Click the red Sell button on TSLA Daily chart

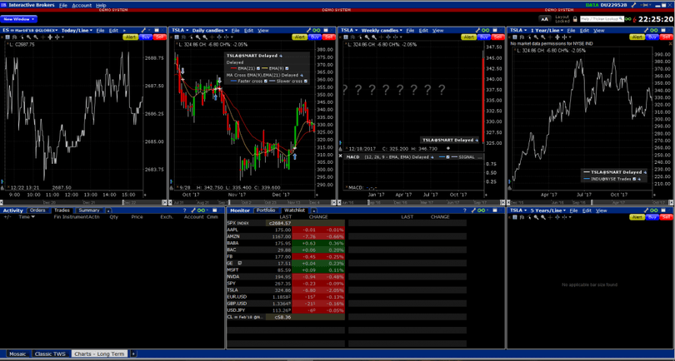(x=329, y=37)
